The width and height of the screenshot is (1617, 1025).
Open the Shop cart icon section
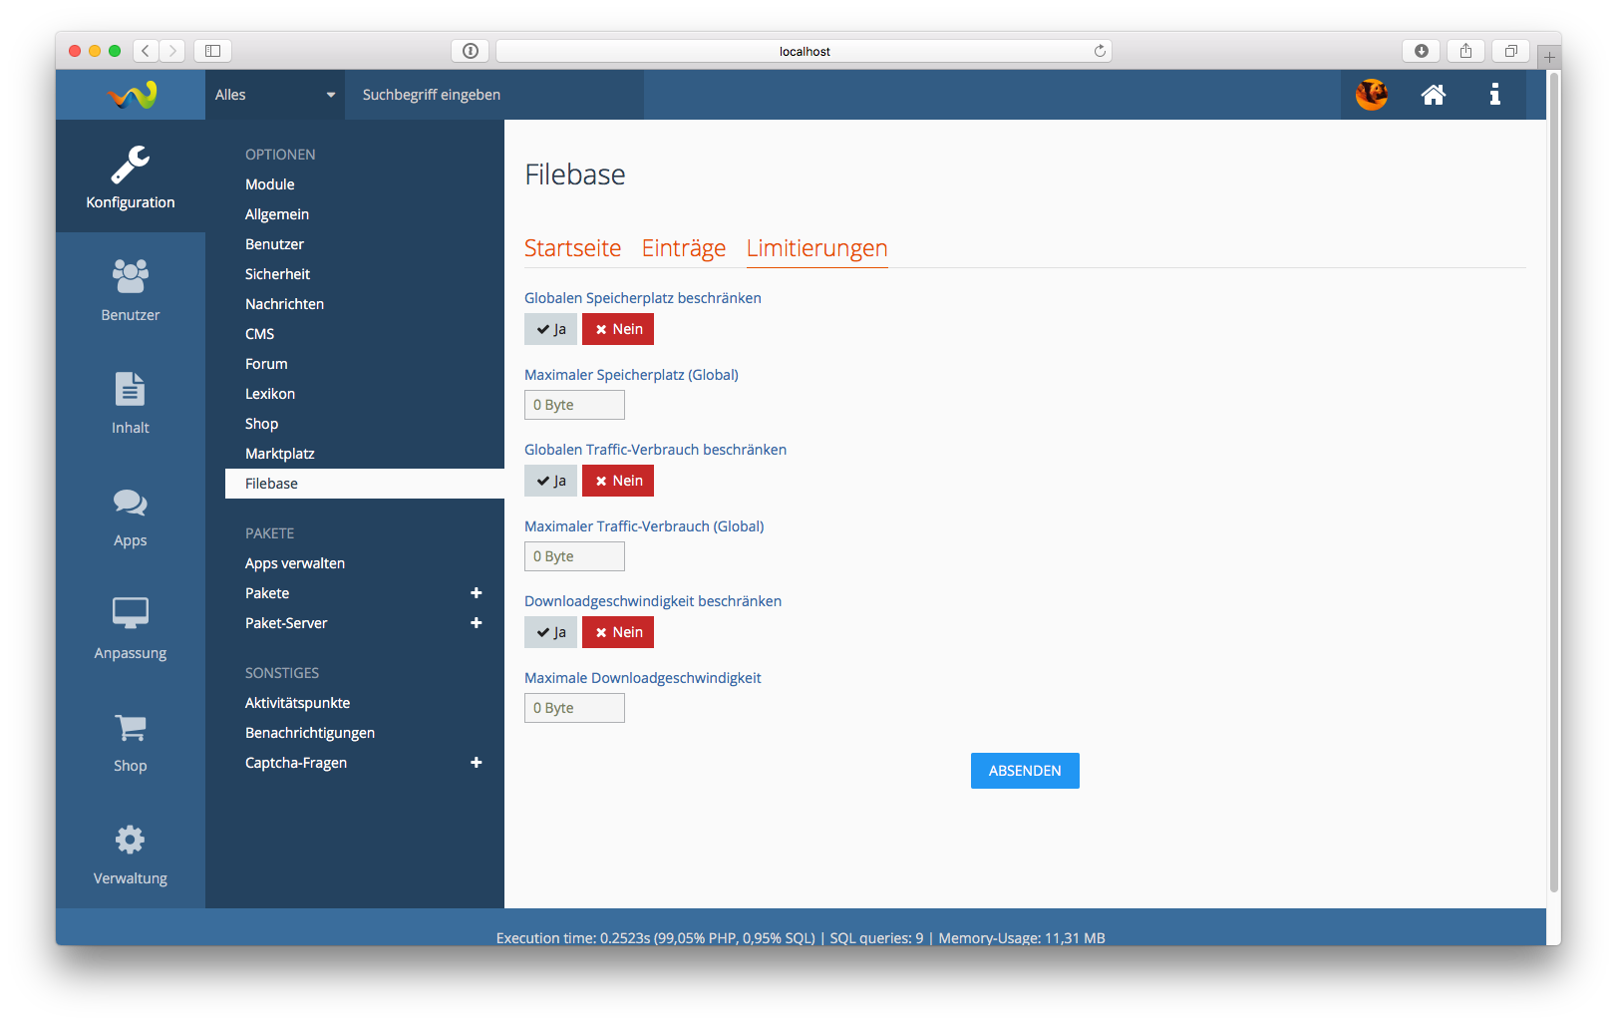point(130,741)
